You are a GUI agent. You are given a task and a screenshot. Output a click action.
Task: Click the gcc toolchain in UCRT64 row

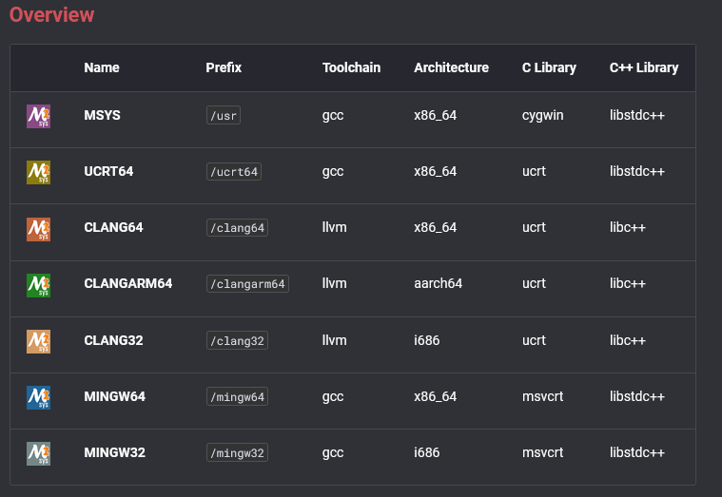333,172
